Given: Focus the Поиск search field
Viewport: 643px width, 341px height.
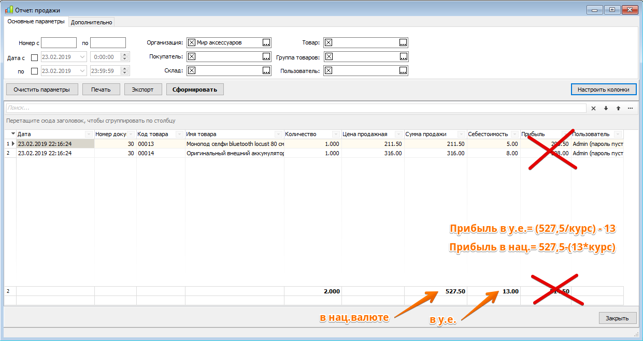Looking at the screenshot, I should [x=296, y=108].
